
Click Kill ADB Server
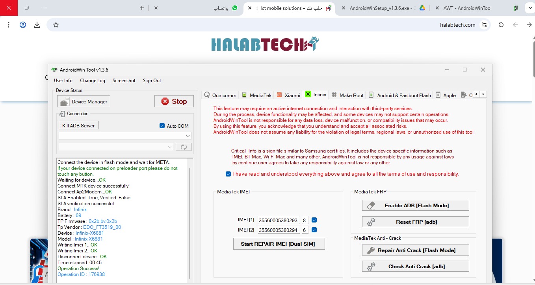coord(78,125)
